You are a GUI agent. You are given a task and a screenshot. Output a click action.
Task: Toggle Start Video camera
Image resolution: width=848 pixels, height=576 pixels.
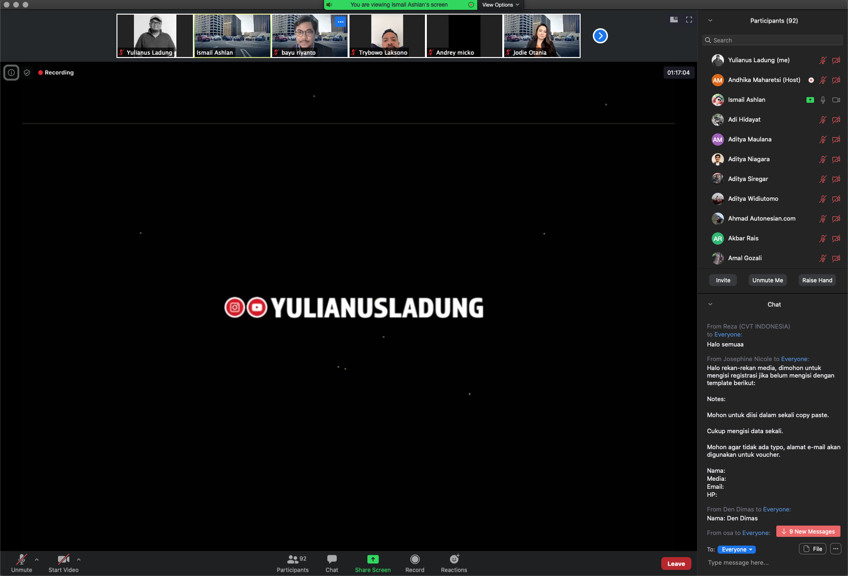point(63,563)
